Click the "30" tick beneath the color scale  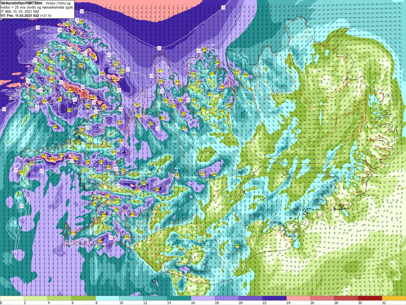(360, 303)
